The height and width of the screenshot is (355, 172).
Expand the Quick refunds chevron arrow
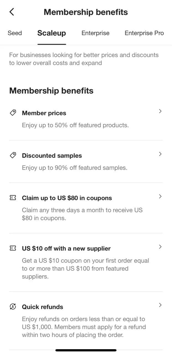coord(160,305)
